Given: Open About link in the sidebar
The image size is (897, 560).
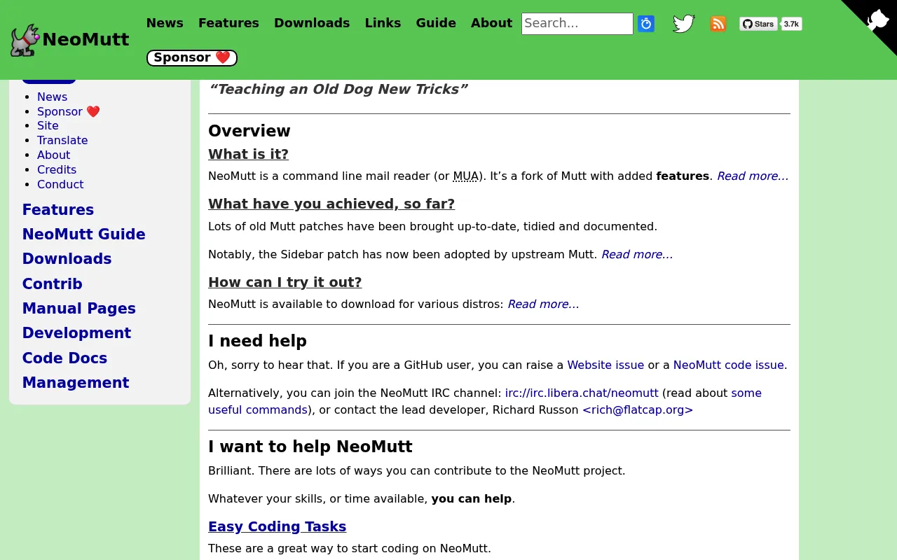Looking at the screenshot, I should [54, 155].
